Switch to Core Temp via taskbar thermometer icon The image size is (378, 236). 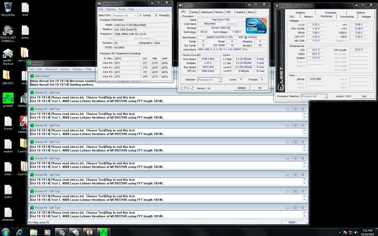[x=90, y=232]
